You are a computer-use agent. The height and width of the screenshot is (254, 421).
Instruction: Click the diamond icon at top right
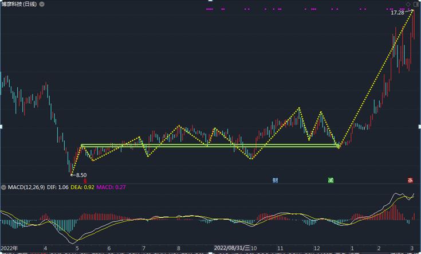(408, 4)
